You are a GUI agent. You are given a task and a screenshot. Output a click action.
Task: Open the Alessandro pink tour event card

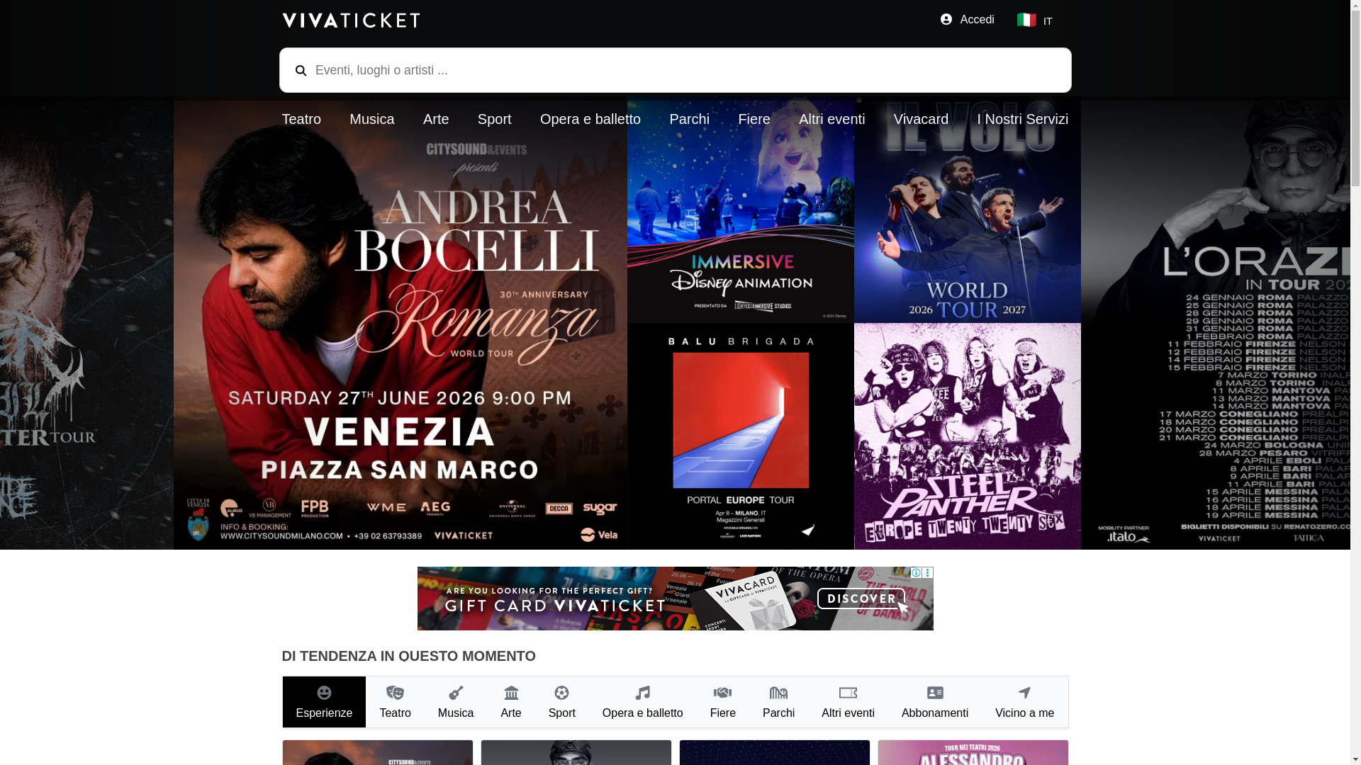tap(973, 752)
